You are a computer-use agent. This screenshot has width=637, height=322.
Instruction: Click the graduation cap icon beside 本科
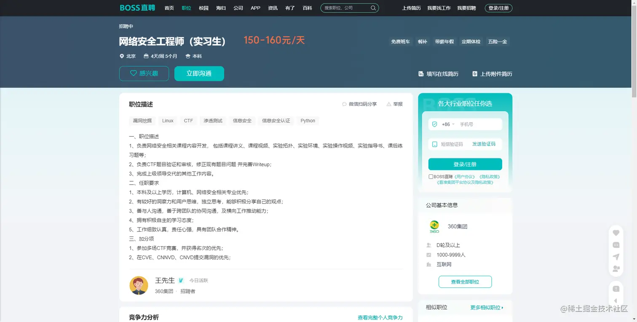pyautogui.click(x=188, y=56)
